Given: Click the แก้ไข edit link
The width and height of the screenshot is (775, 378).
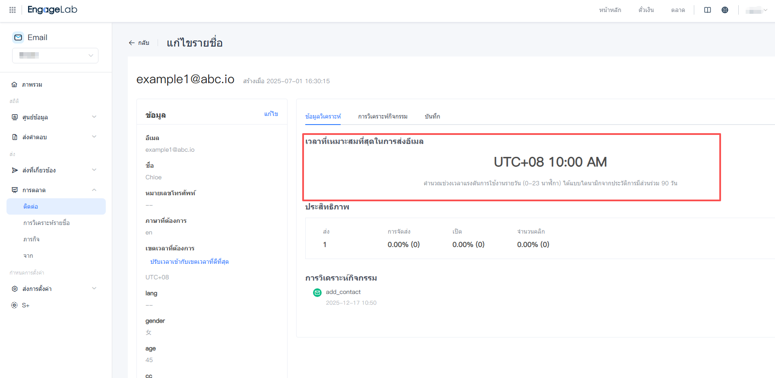Looking at the screenshot, I should tap(271, 114).
